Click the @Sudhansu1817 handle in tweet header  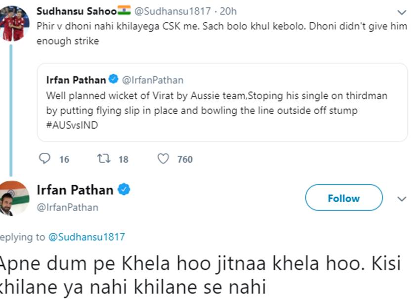(172, 11)
